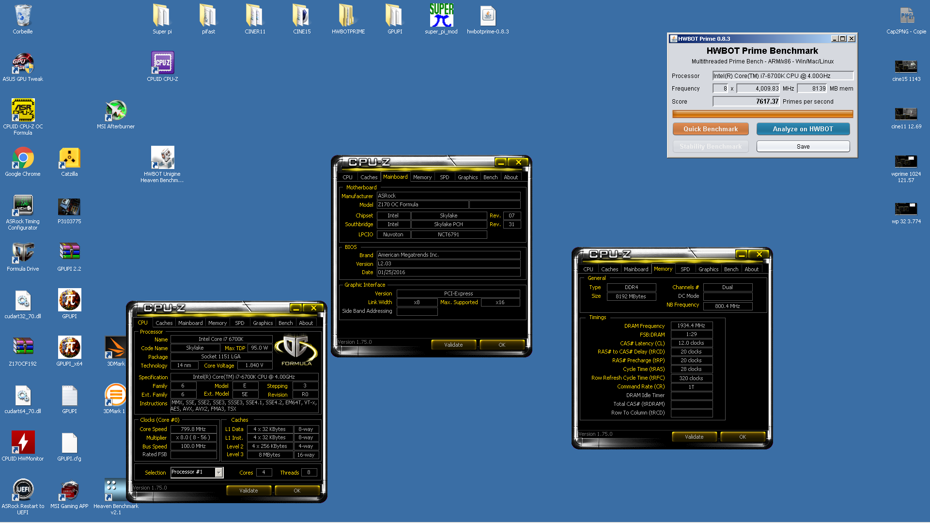The height and width of the screenshot is (523, 930).
Task: Click DRAM Frequency value 1934.4 MHz
Action: click(691, 325)
